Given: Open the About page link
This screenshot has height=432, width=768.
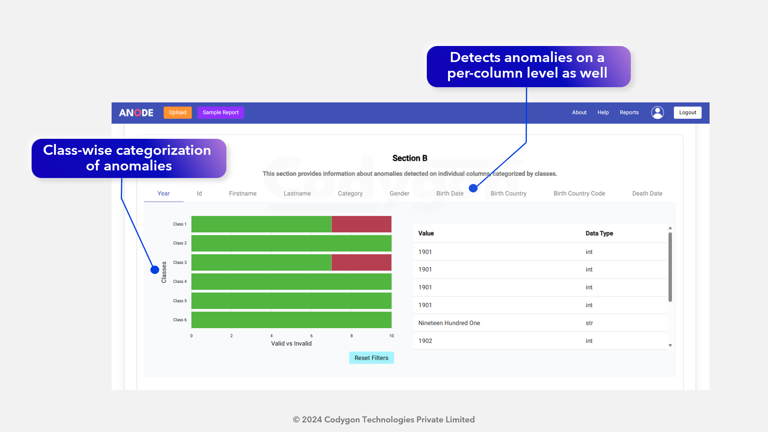Looking at the screenshot, I should [579, 112].
